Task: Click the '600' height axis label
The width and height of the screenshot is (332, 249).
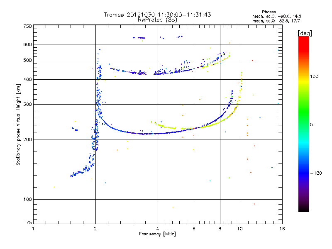Action: click(27, 44)
